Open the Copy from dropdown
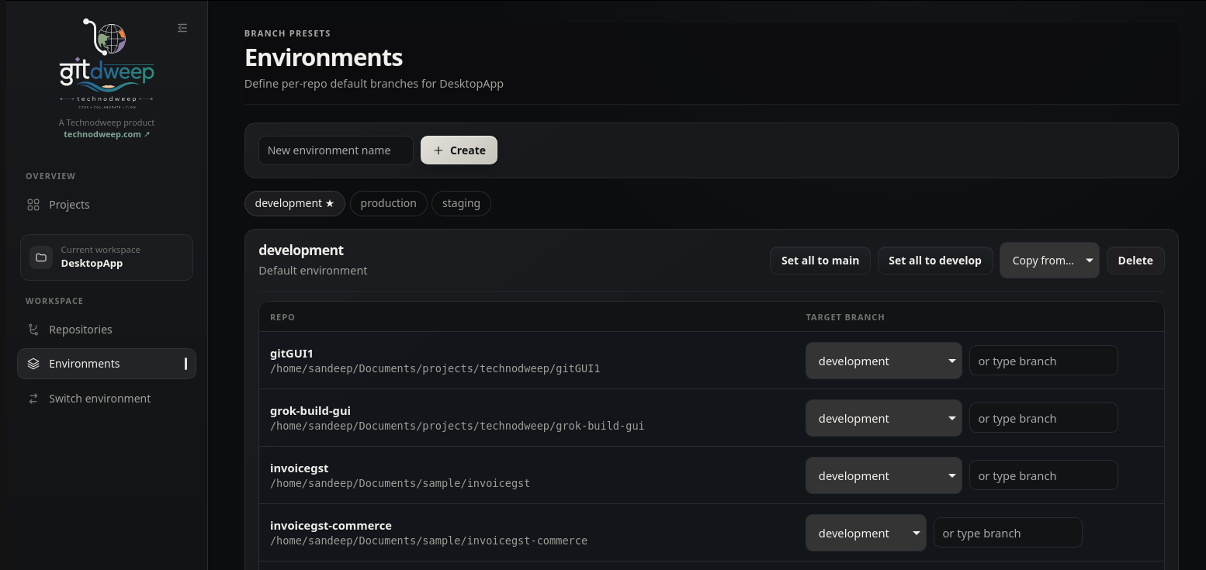The width and height of the screenshot is (1206, 570). (x=1049, y=261)
